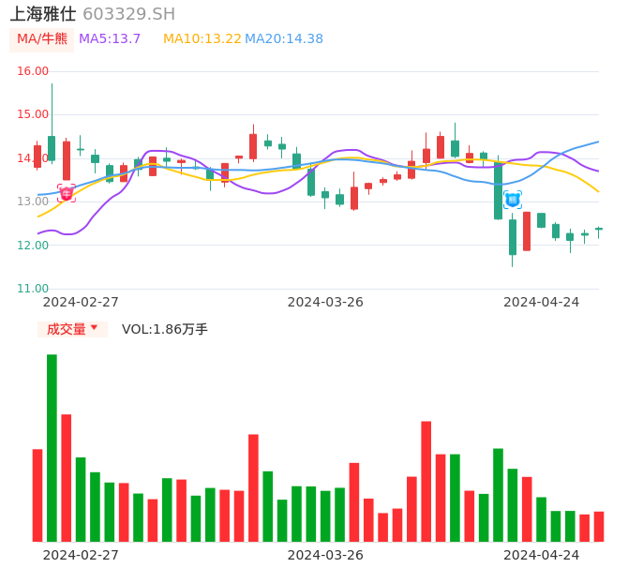This screenshot has width=643, height=568.
Task: Toggle the MA20:14.38 legend label
Action: coord(284,39)
